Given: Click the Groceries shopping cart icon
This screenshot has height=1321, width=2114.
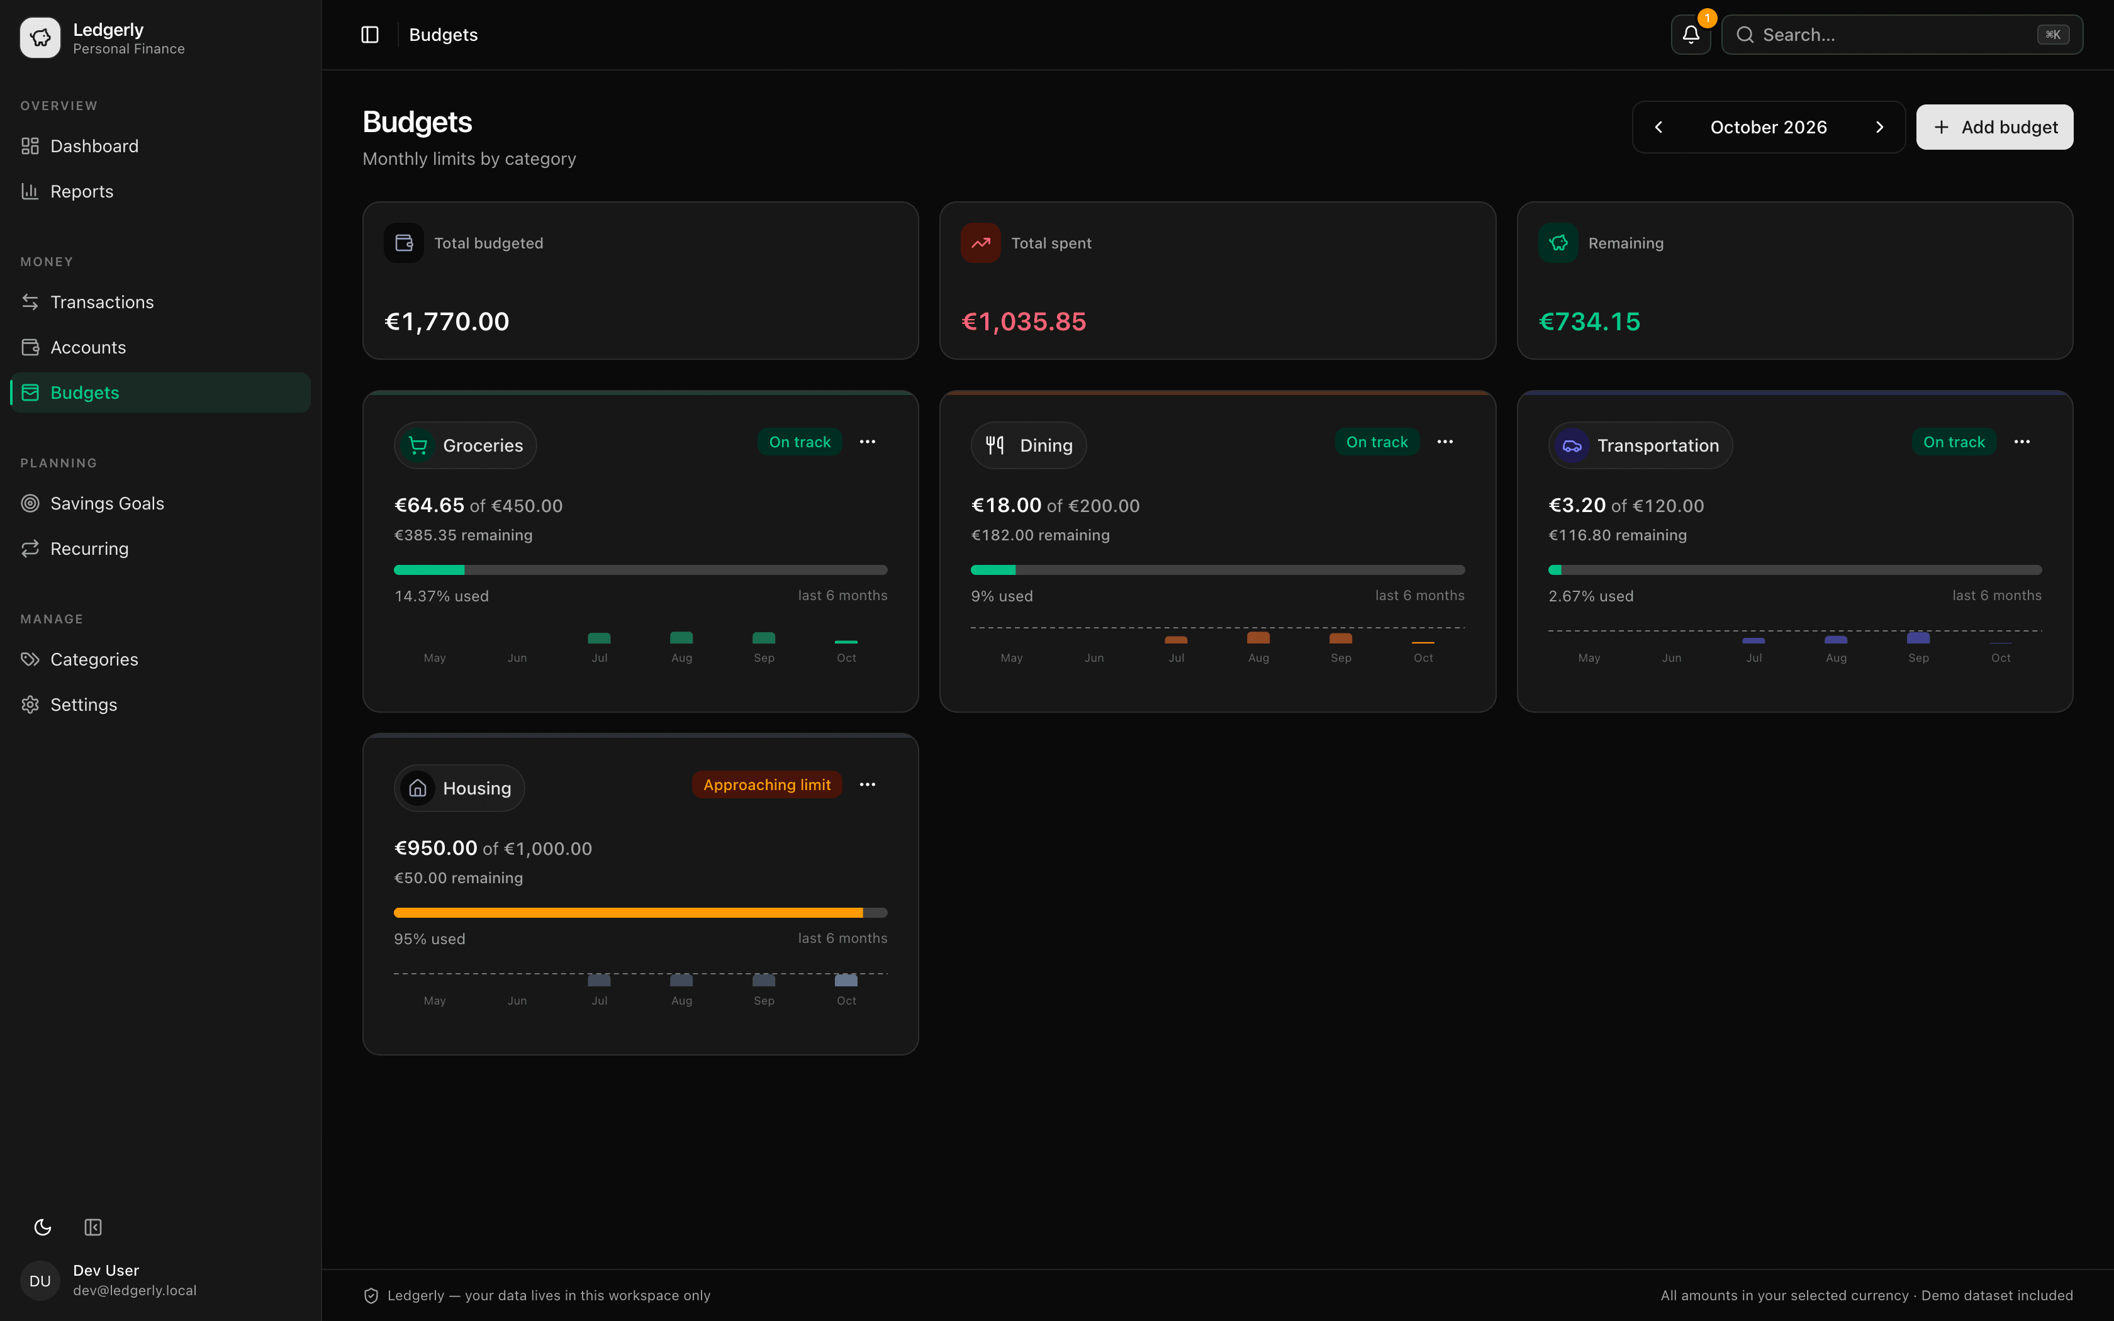Looking at the screenshot, I should (x=418, y=445).
